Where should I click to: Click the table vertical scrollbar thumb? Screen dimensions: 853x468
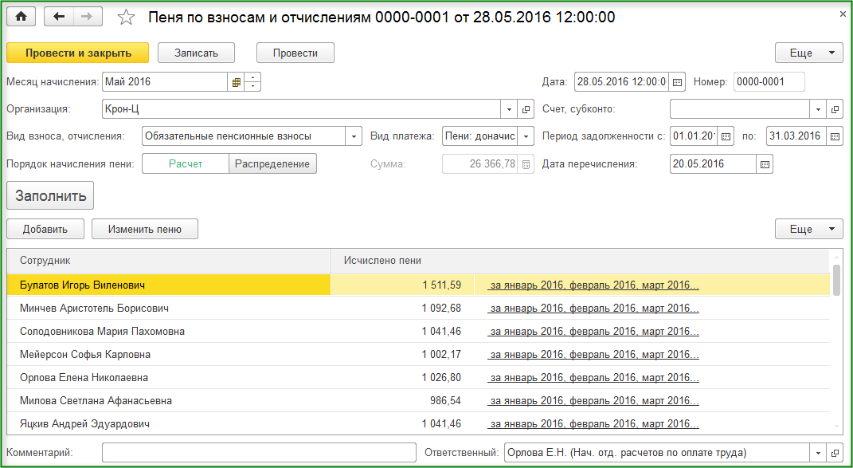pyautogui.click(x=837, y=279)
